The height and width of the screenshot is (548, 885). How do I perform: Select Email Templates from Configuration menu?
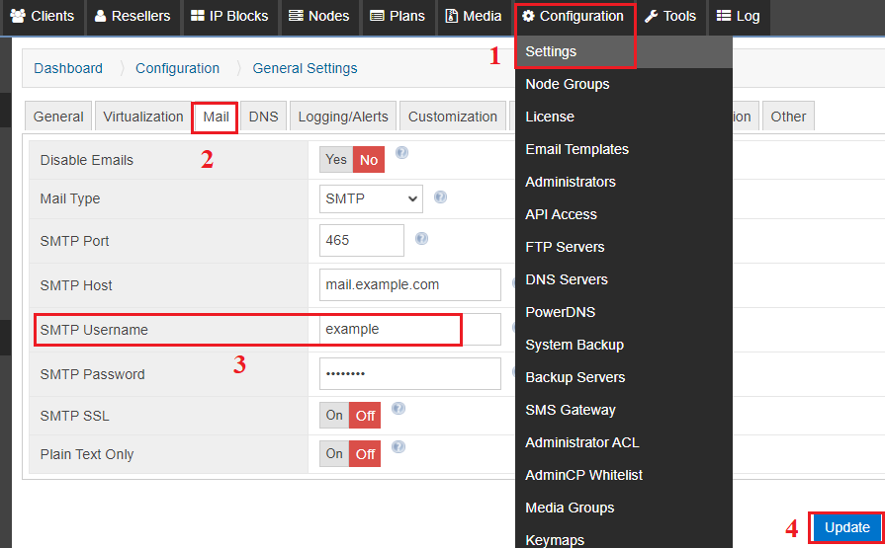pos(576,149)
